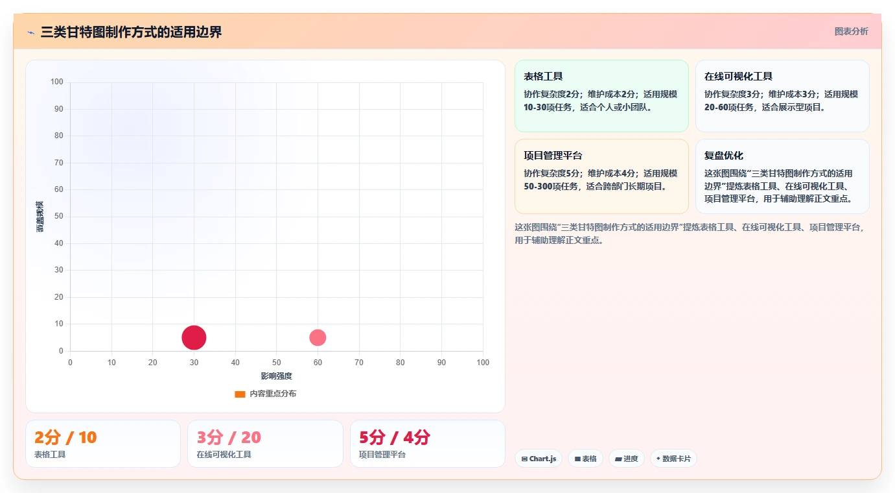
Task: Click the Chart.js tag icon
Action: click(x=524, y=459)
